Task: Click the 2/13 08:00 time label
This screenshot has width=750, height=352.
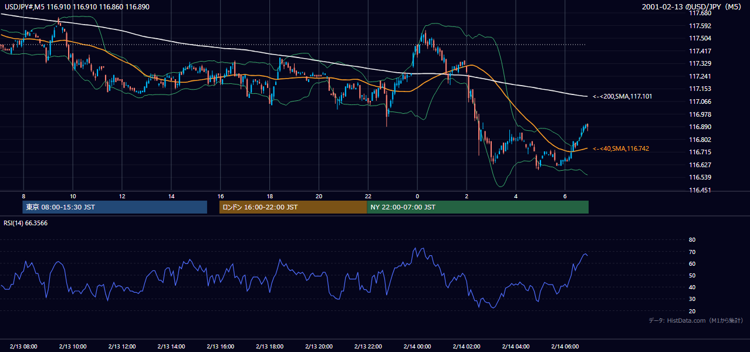Action: click(x=23, y=347)
